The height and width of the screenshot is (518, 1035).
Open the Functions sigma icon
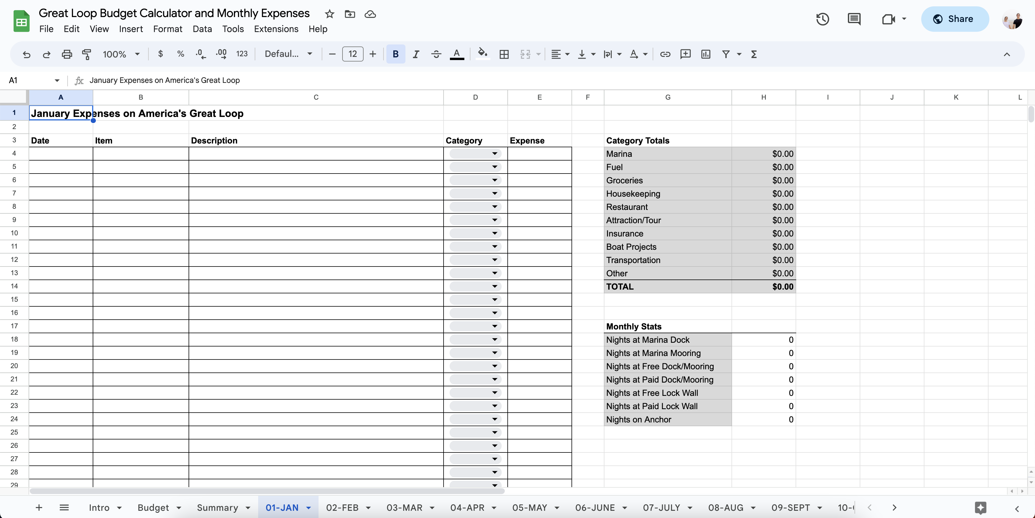[x=754, y=54]
